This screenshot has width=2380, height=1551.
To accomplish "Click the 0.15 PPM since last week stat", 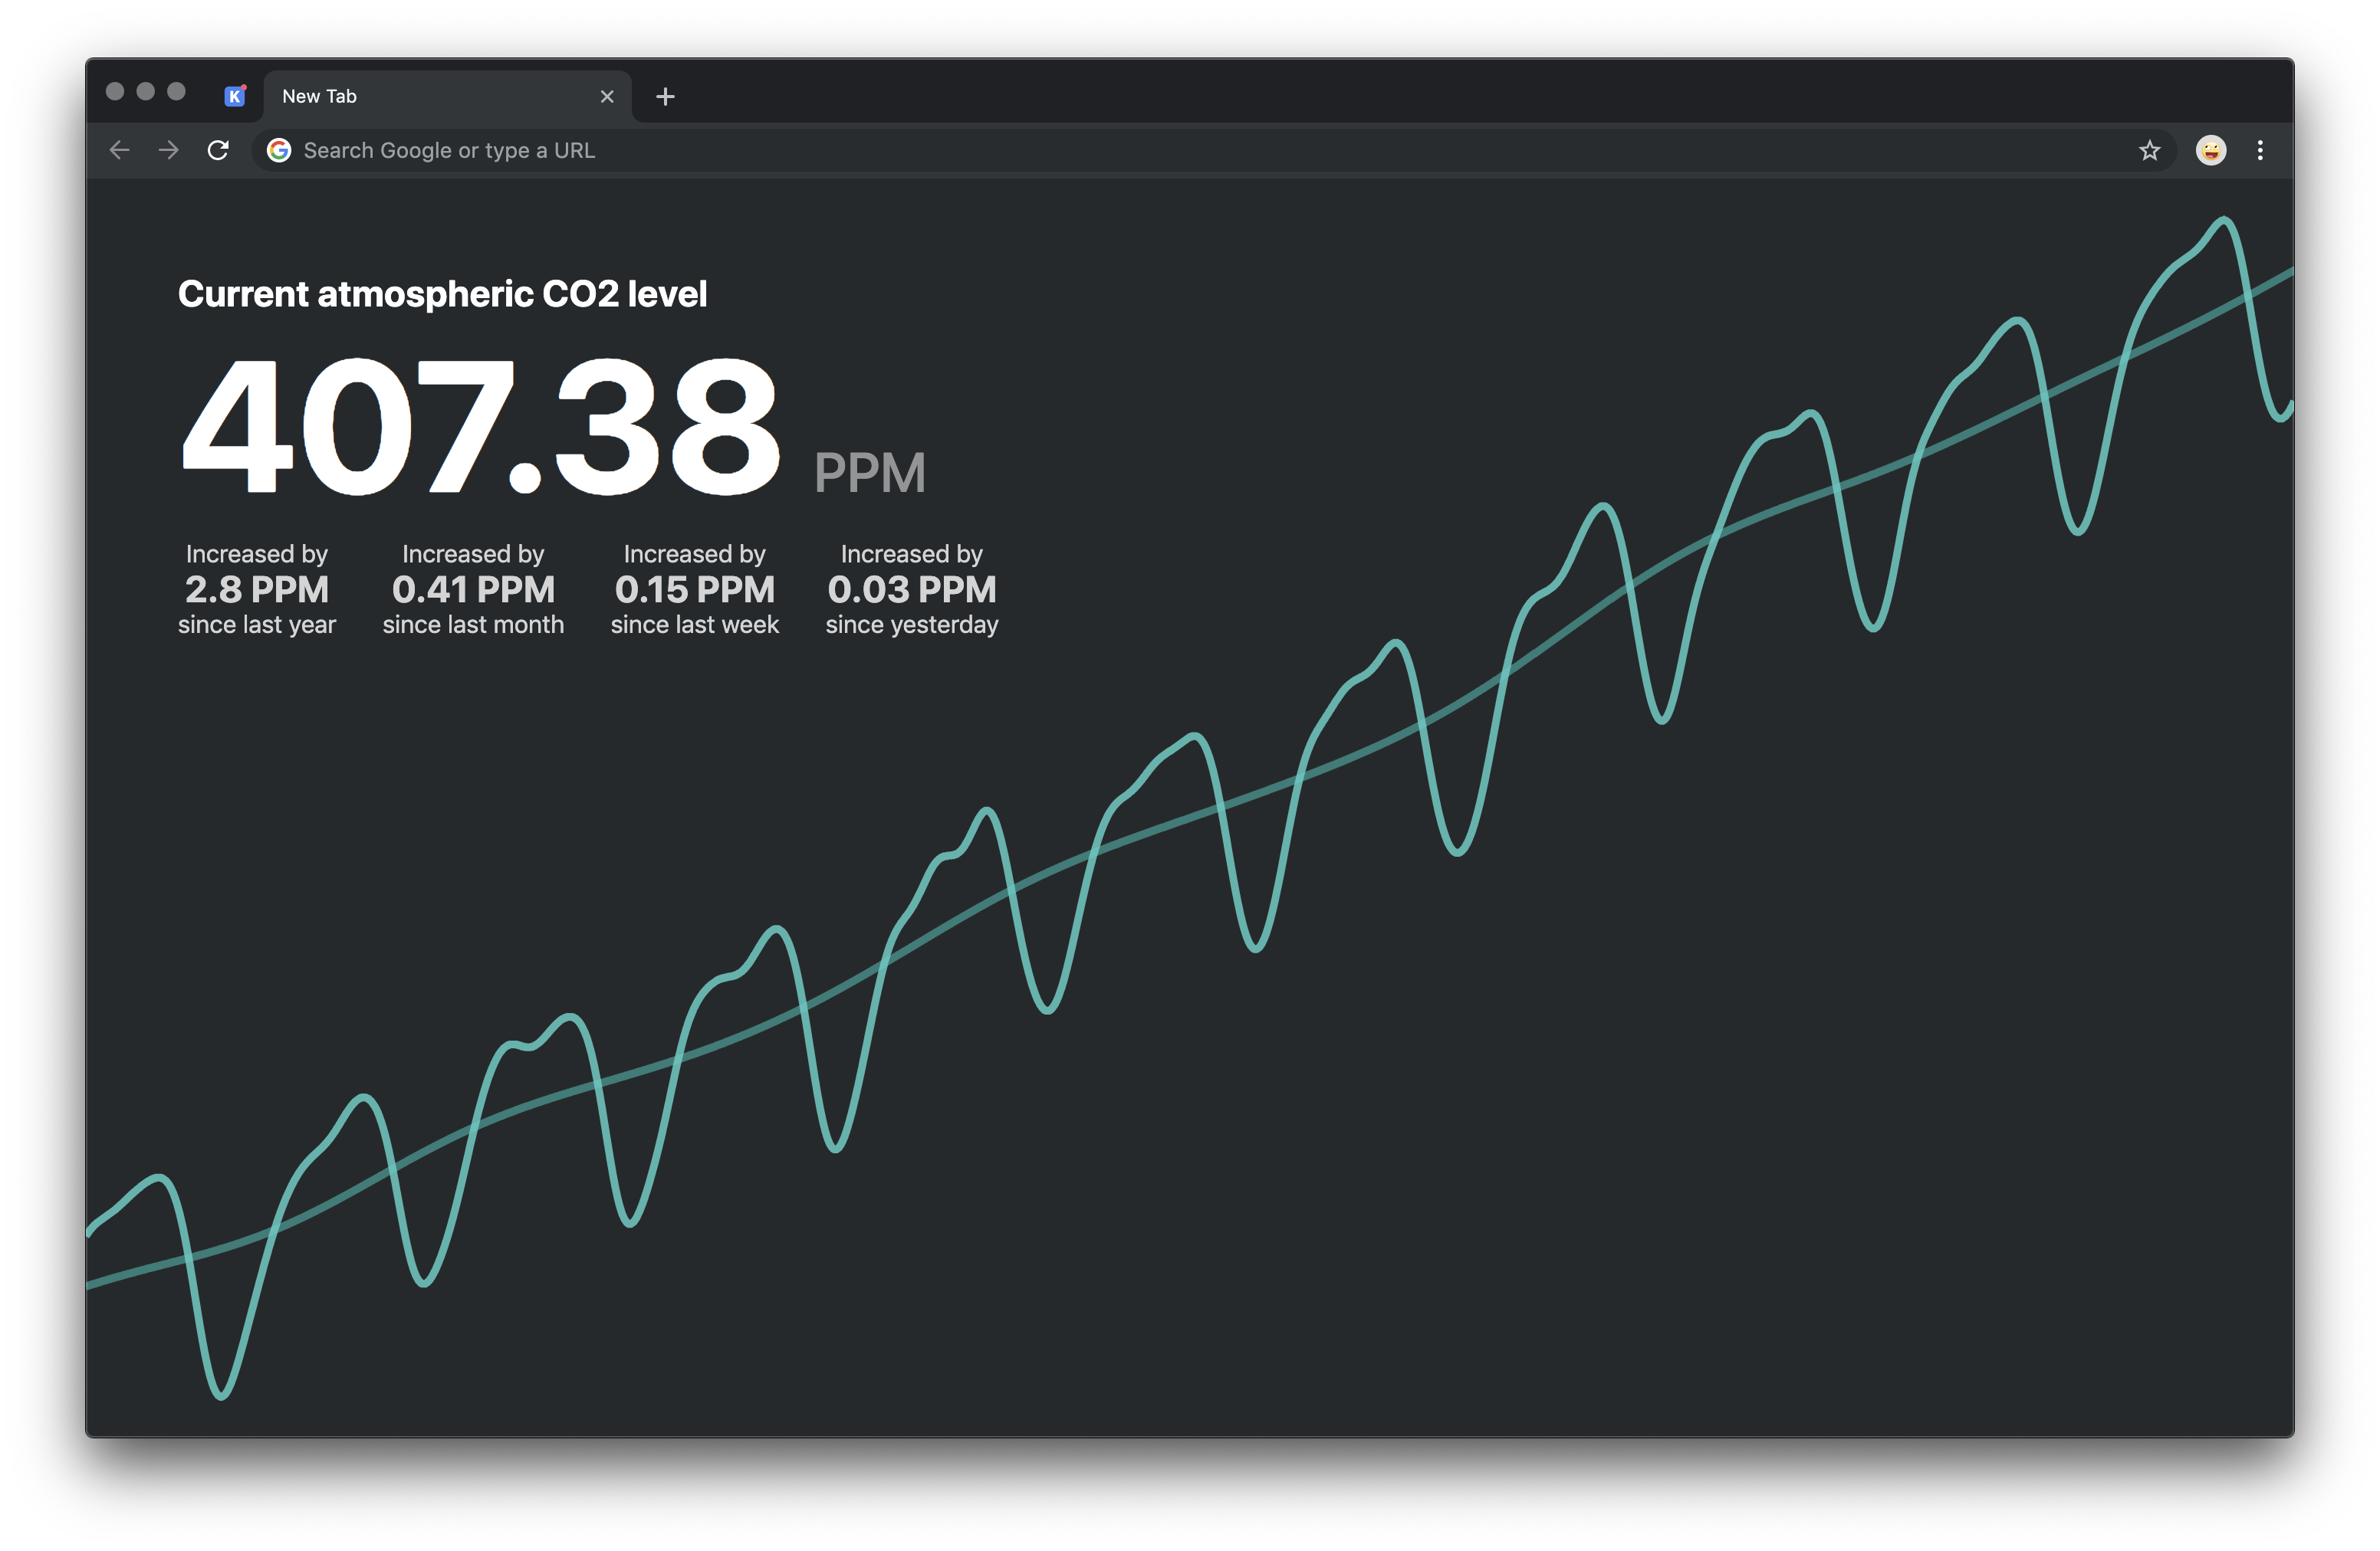I will pos(694,589).
